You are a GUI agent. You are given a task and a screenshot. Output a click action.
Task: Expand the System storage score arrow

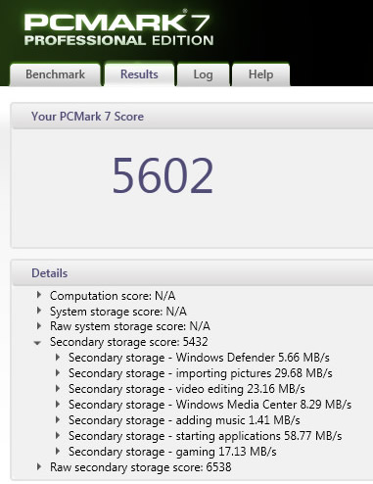tap(39, 311)
